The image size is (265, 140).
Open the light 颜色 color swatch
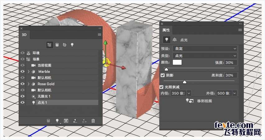coord(177,62)
